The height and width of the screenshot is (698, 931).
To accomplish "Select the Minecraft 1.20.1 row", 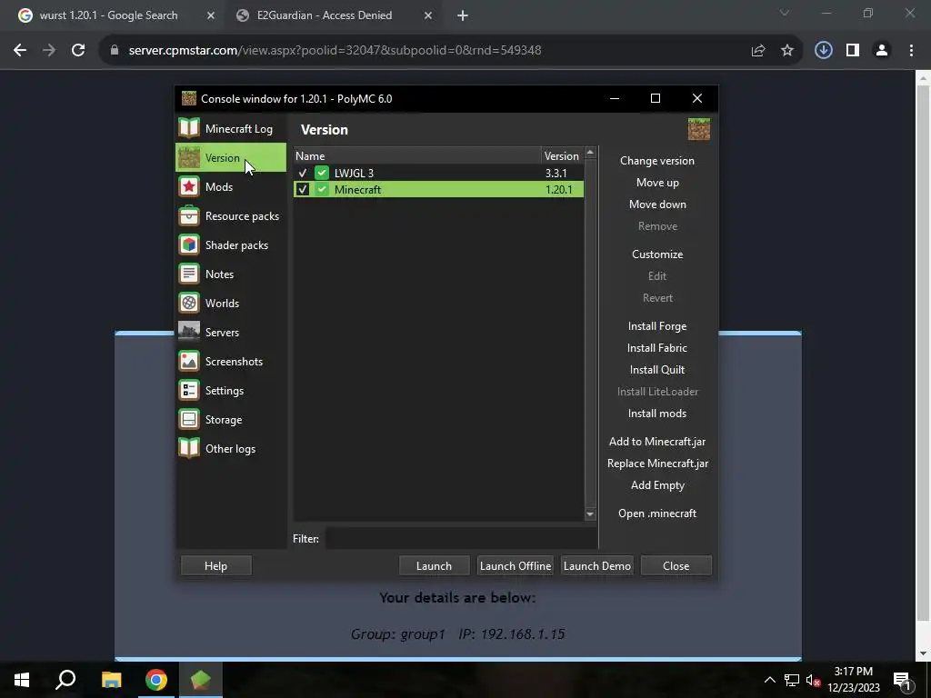I will tap(439, 189).
